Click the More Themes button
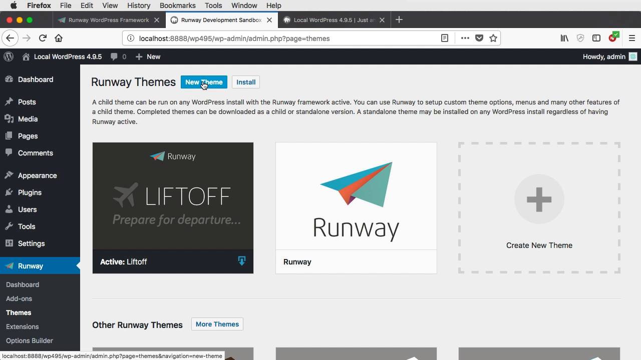This screenshot has width=641, height=360. (217, 324)
